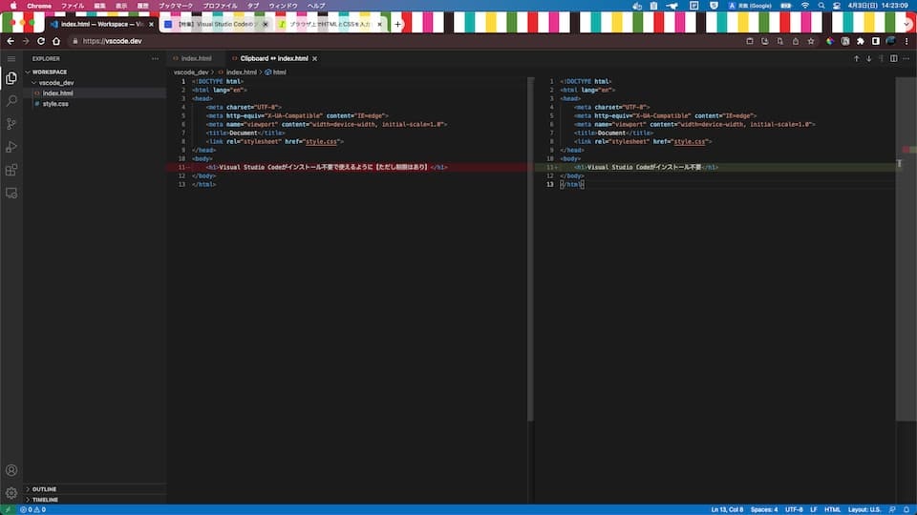Open Chrome home page button
This screenshot has width=917, height=515.
[56, 41]
